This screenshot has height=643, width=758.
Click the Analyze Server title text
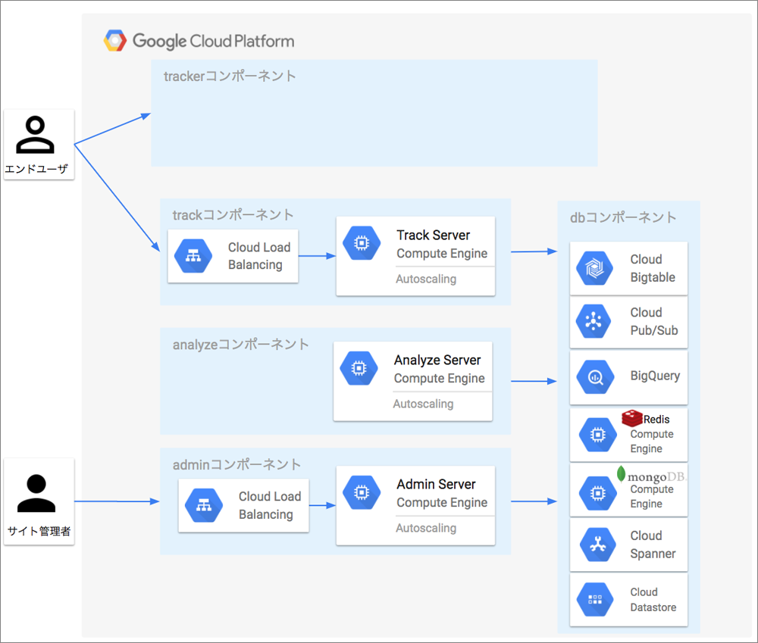tap(437, 360)
